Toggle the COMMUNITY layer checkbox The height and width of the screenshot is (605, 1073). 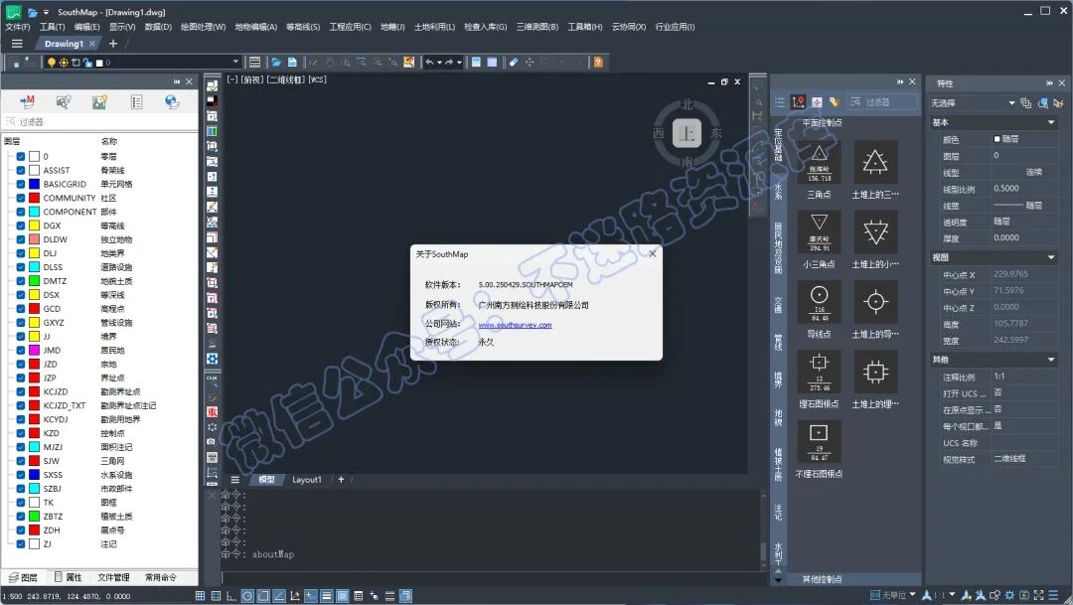[21, 198]
